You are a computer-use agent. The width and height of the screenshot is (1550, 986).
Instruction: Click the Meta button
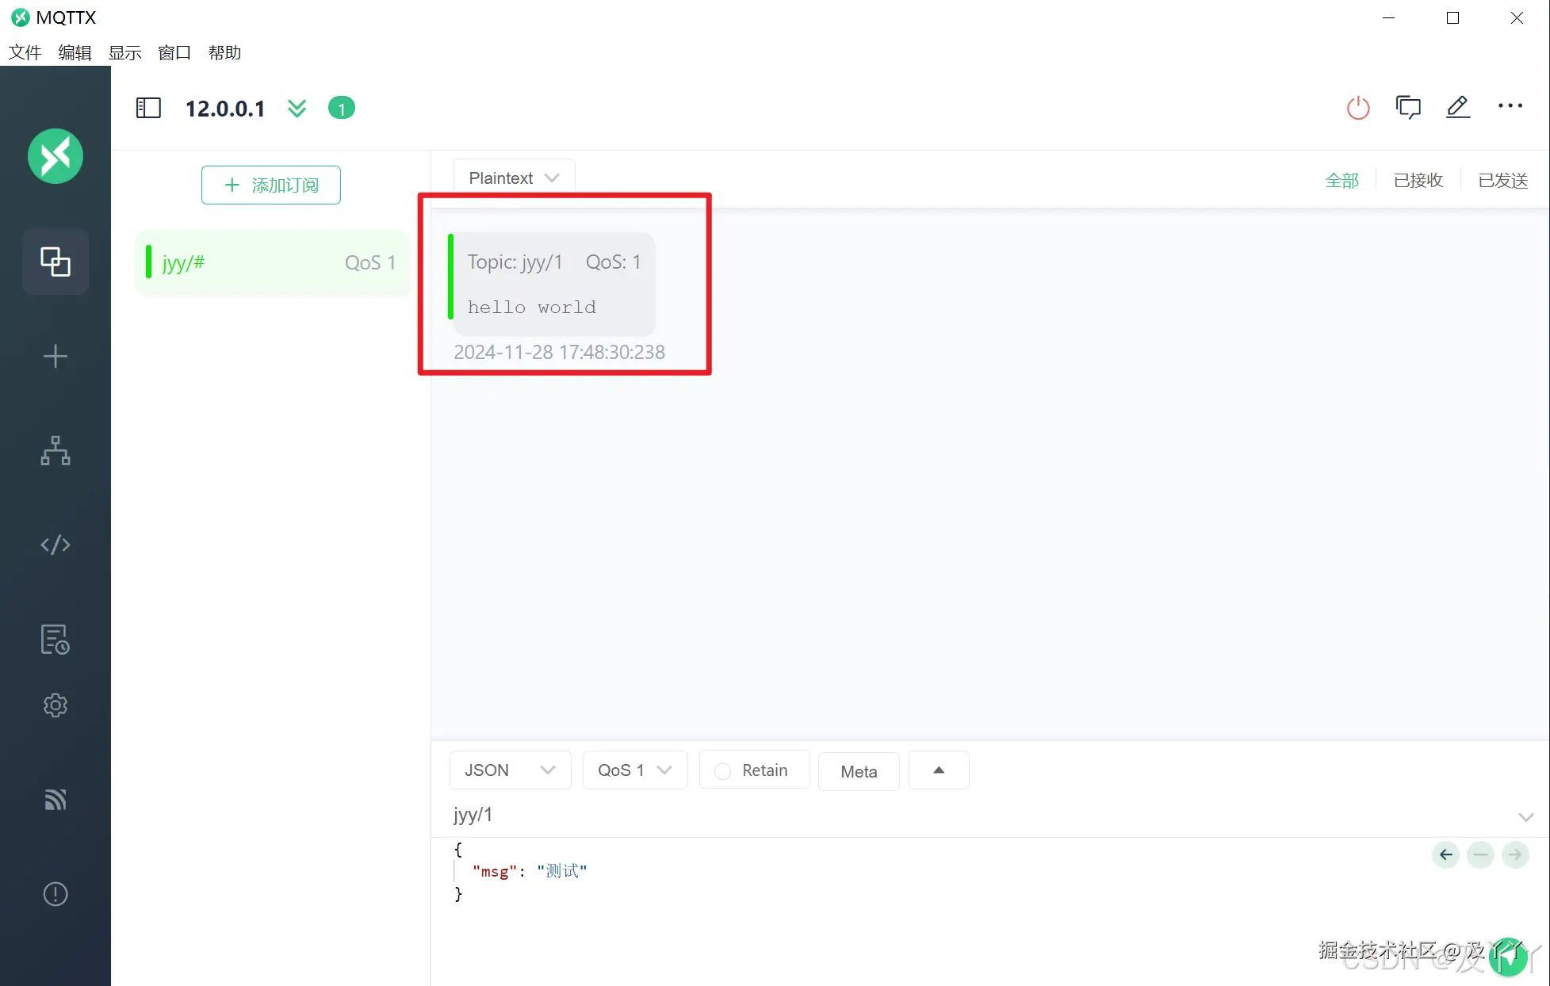click(859, 772)
